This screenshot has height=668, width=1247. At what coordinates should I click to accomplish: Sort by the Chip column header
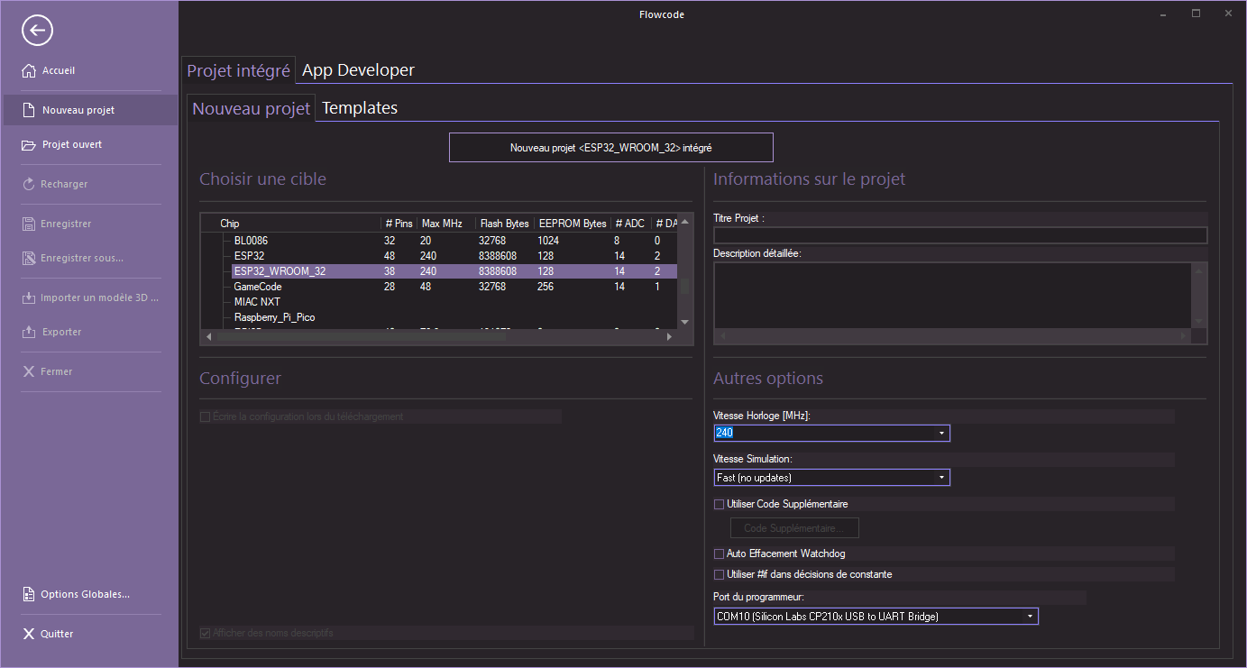pos(291,224)
